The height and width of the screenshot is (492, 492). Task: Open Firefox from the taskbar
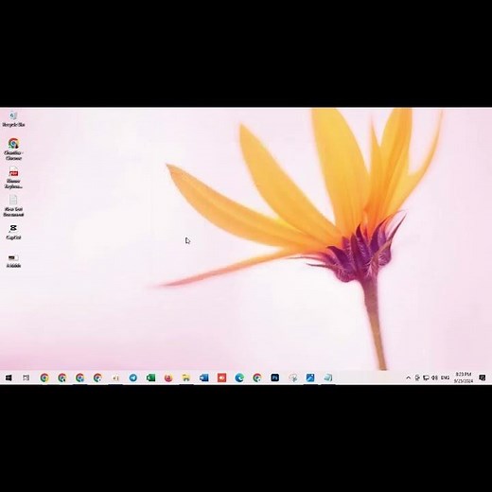pos(168,378)
